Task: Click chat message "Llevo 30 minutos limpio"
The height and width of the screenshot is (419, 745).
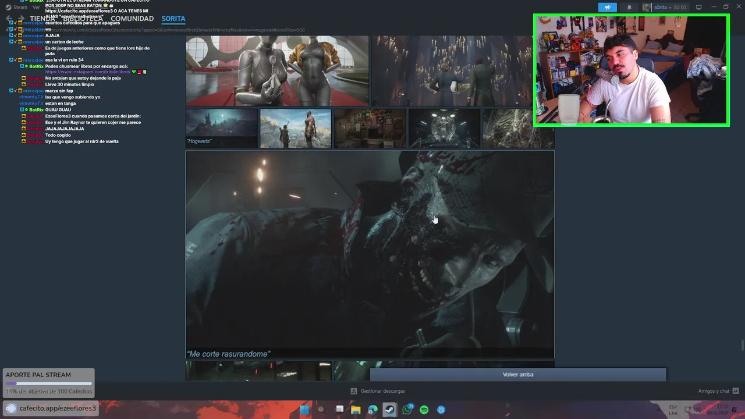Action: click(69, 84)
